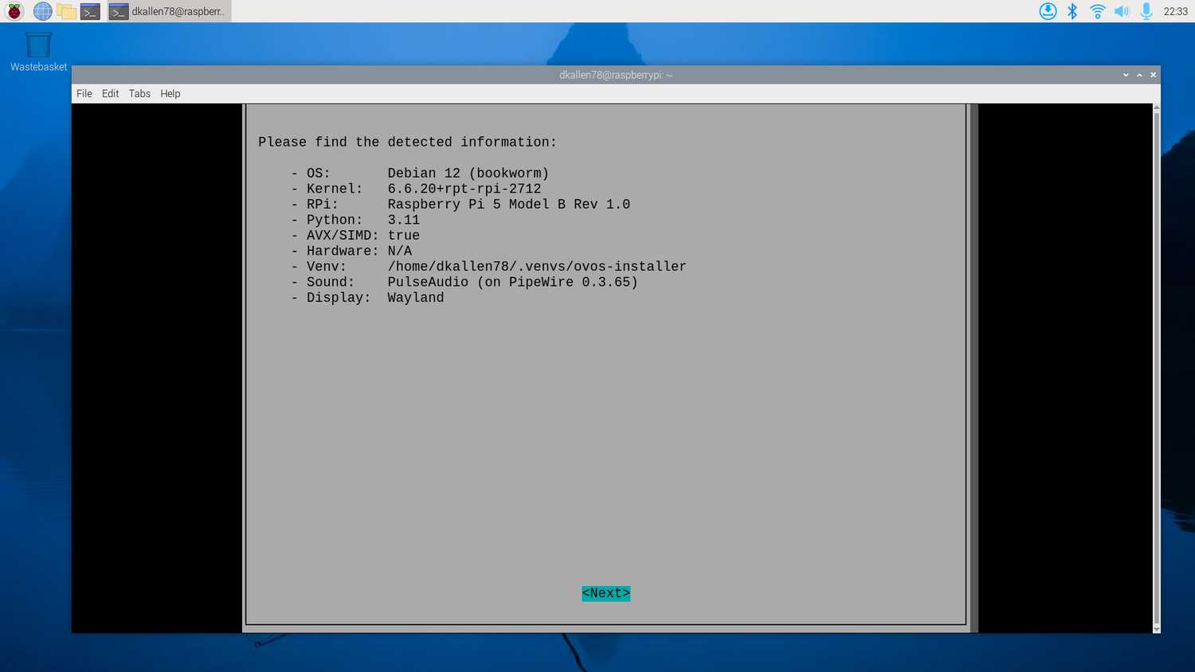The width and height of the screenshot is (1195, 672).
Task: Click 'PulseAudio (on PipeWire 0.3.65)' sound value
Action: coord(513,282)
